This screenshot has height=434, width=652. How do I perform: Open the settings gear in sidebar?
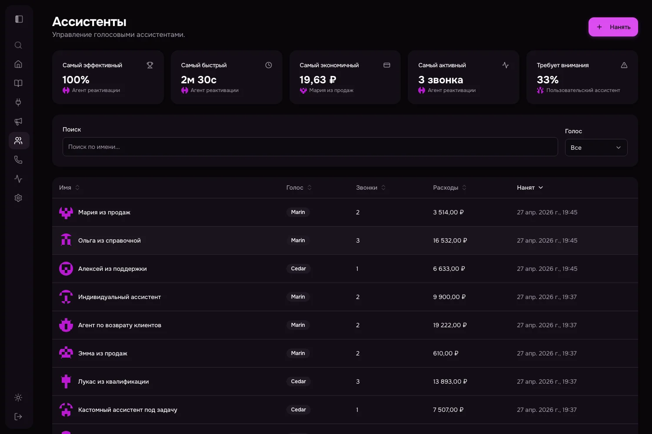[x=18, y=198]
